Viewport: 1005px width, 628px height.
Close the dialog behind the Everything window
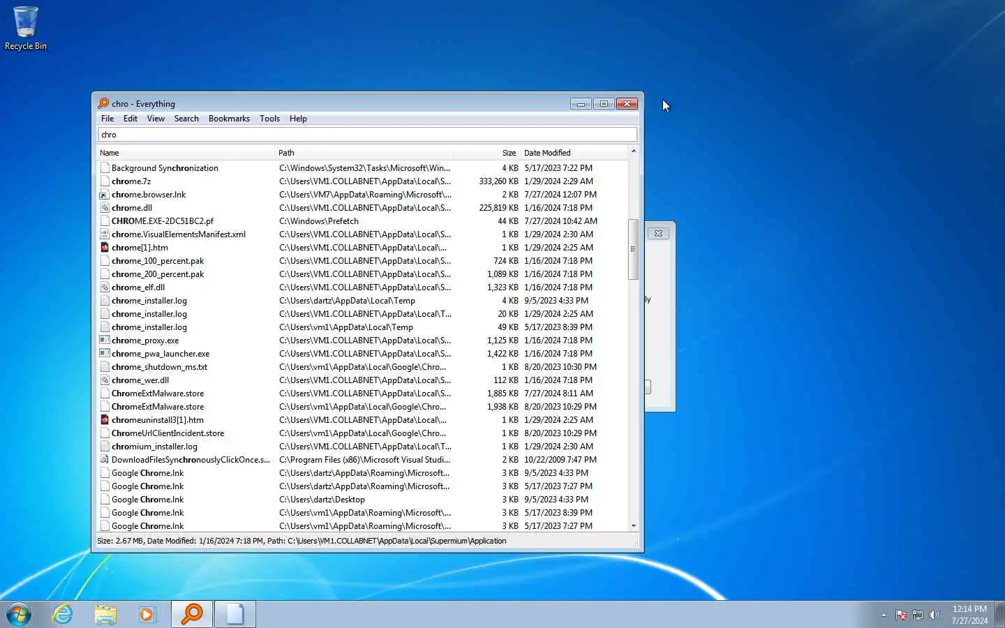658,233
